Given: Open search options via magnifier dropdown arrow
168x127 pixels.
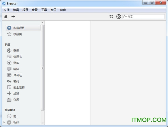Looking at the screenshot, I should click(125, 17).
